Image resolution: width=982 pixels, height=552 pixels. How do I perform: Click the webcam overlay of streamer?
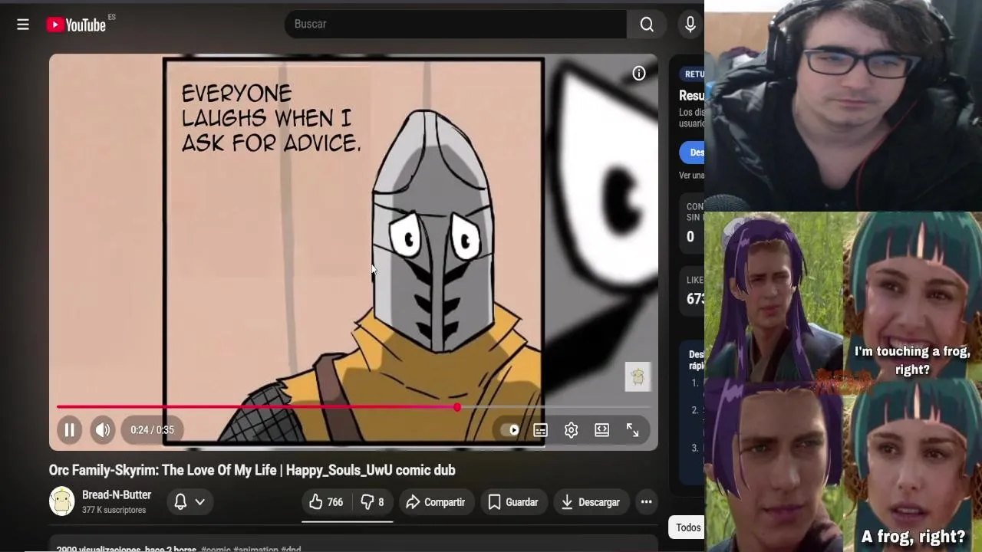click(843, 106)
